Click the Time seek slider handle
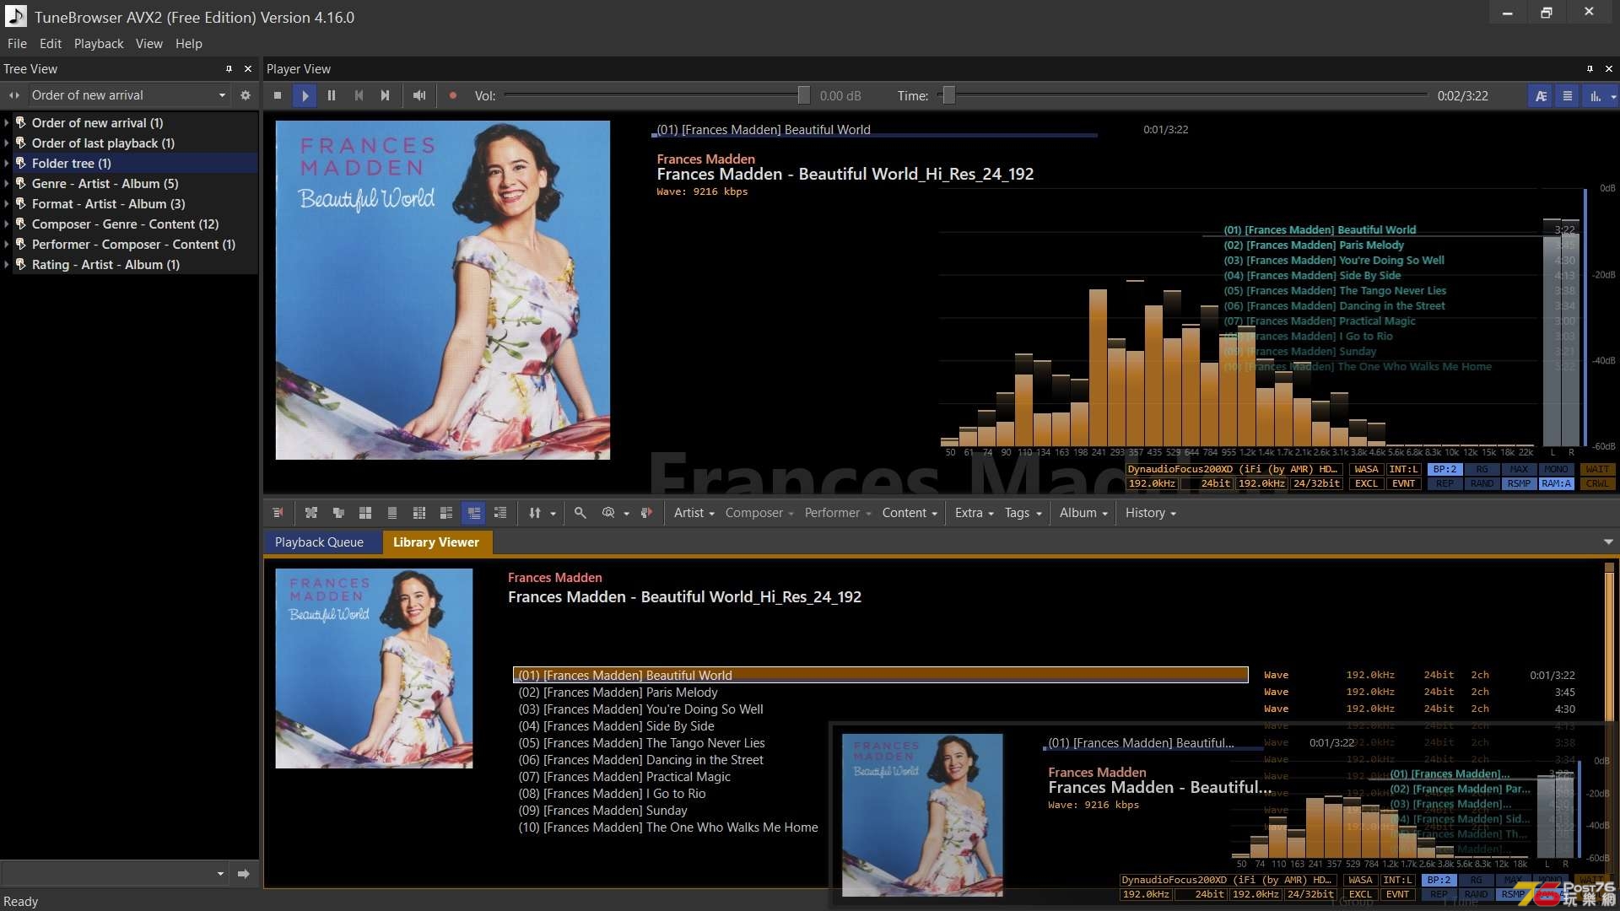 [x=949, y=95]
